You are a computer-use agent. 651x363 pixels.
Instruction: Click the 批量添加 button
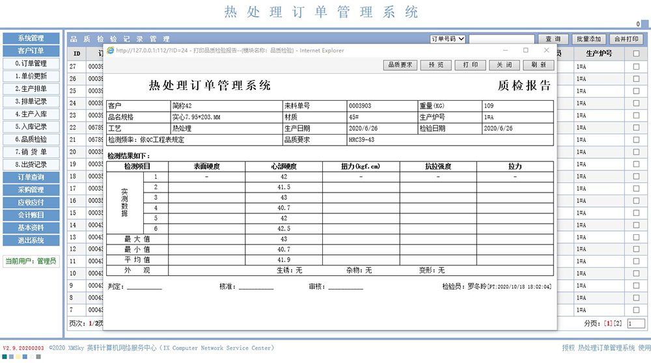(589, 39)
